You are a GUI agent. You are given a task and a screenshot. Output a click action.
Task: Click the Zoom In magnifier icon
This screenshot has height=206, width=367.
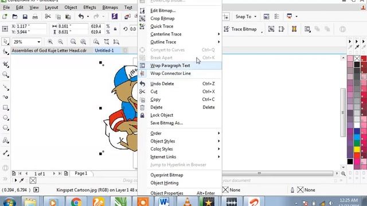click(x=50, y=42)
